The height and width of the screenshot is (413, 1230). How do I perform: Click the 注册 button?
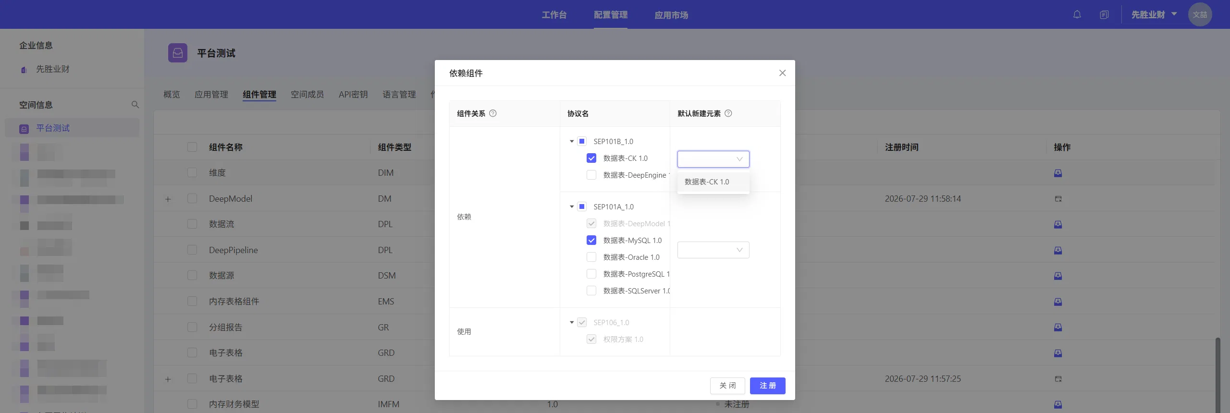coord(767,385)
